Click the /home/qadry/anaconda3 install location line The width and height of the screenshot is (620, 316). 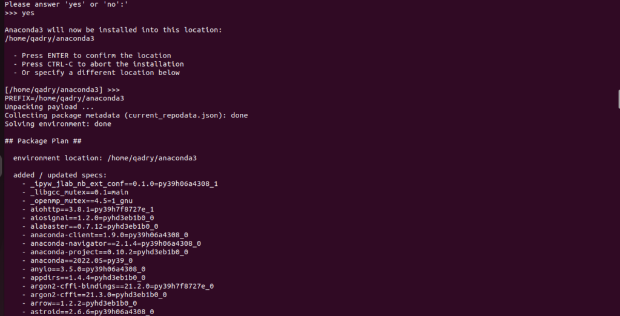coord(50,38)
